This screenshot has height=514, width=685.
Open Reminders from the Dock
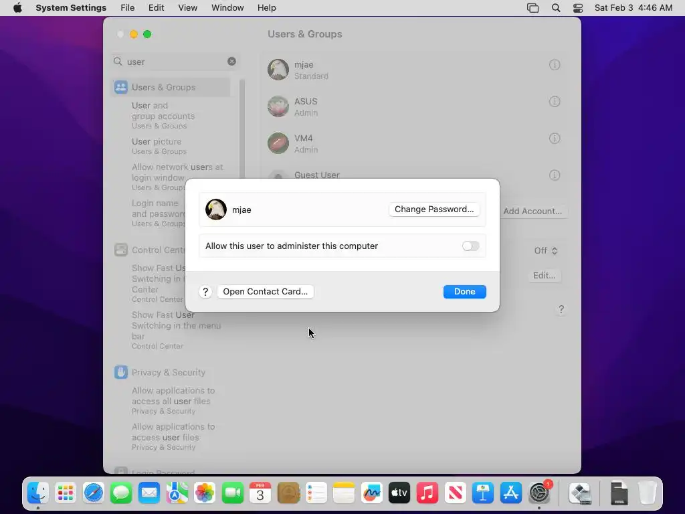316,493
